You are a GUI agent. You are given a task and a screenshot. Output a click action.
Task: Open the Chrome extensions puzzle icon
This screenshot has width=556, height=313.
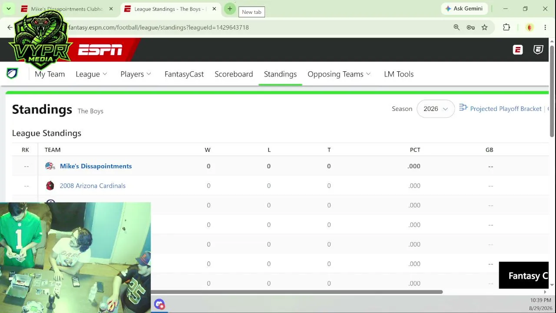(506, 27)
